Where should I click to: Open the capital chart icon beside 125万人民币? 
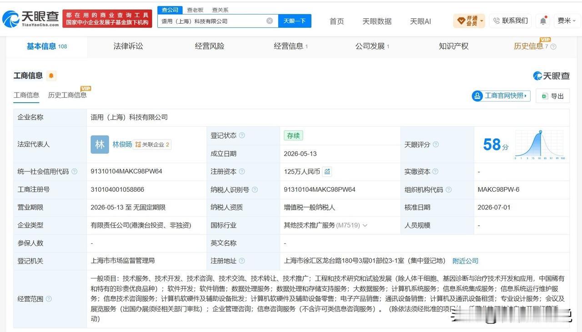pyautogui.click(x=327, y=172)
